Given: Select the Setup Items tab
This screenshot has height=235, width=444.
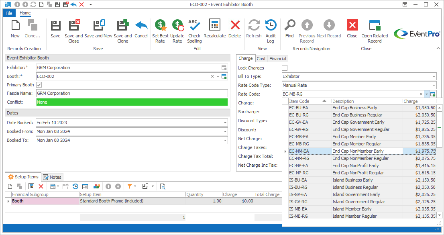Looking at the screenshot, I should coord(23,177).
